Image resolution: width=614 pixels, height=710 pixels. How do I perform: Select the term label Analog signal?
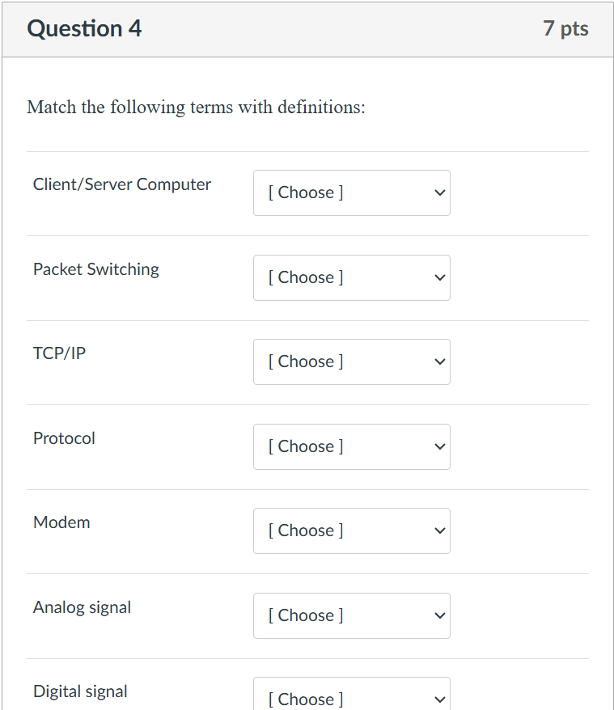pyautogui.click(x=82, y=607)
